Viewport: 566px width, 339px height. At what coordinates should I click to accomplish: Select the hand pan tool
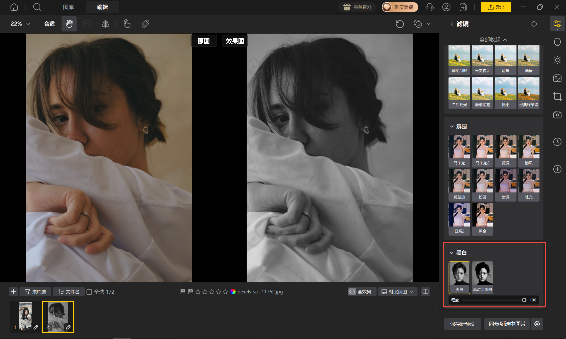pos(69,24)
